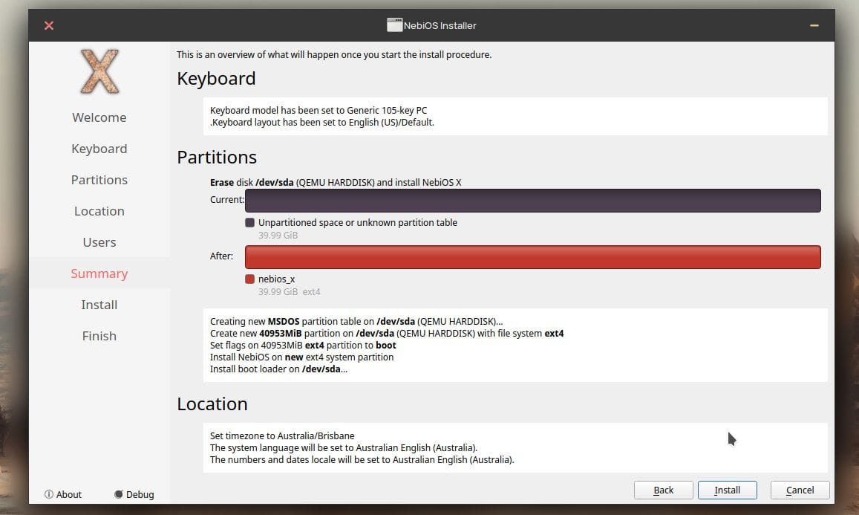Select the Users step
This screenshot has height=515, width=859.
(x=99, y=242)
